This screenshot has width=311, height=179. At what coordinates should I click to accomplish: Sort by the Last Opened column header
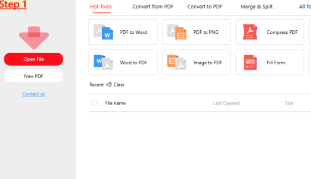[x=227, y=103]
